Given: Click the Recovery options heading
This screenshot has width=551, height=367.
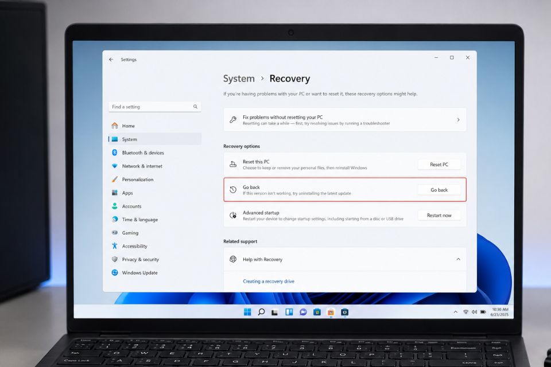Looking at the screenshot, I should 242,146.
